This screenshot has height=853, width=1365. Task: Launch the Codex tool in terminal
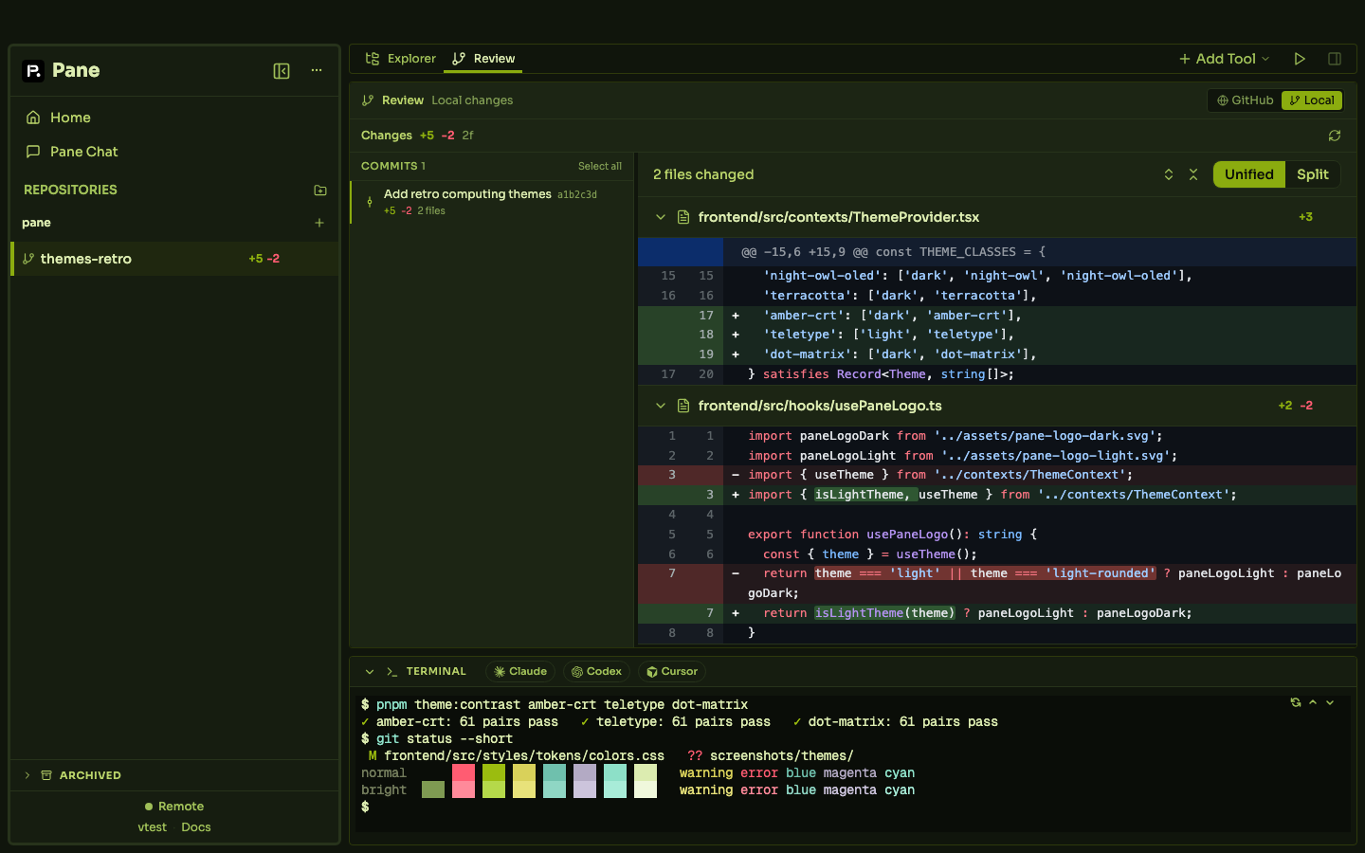point(597,672)
